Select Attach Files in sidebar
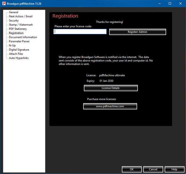This screenshot has width=186, height=174. (x=16, y=54)
